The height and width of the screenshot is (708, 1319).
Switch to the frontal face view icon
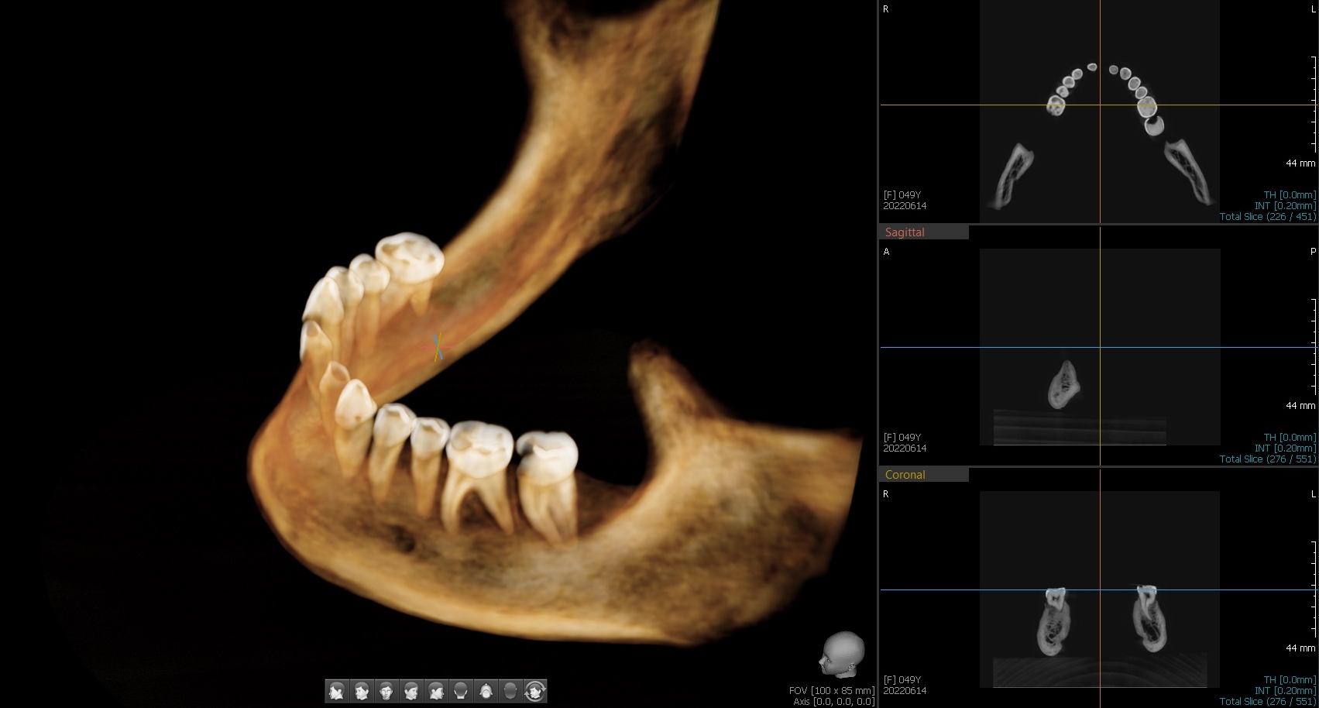pyautogui.click(x=386, y=691)
